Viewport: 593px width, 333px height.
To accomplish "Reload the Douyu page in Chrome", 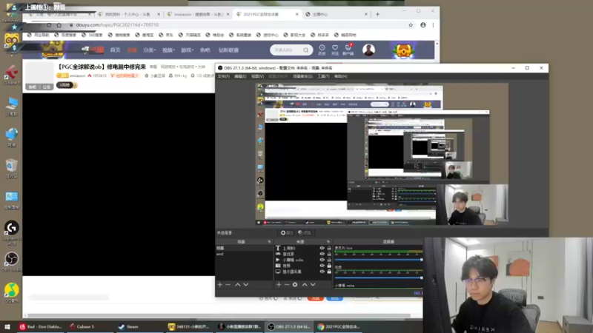I will (49, 25).
